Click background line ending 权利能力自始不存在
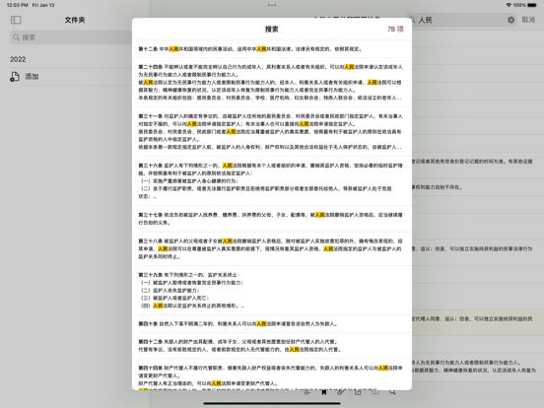 tap(438, 187)
